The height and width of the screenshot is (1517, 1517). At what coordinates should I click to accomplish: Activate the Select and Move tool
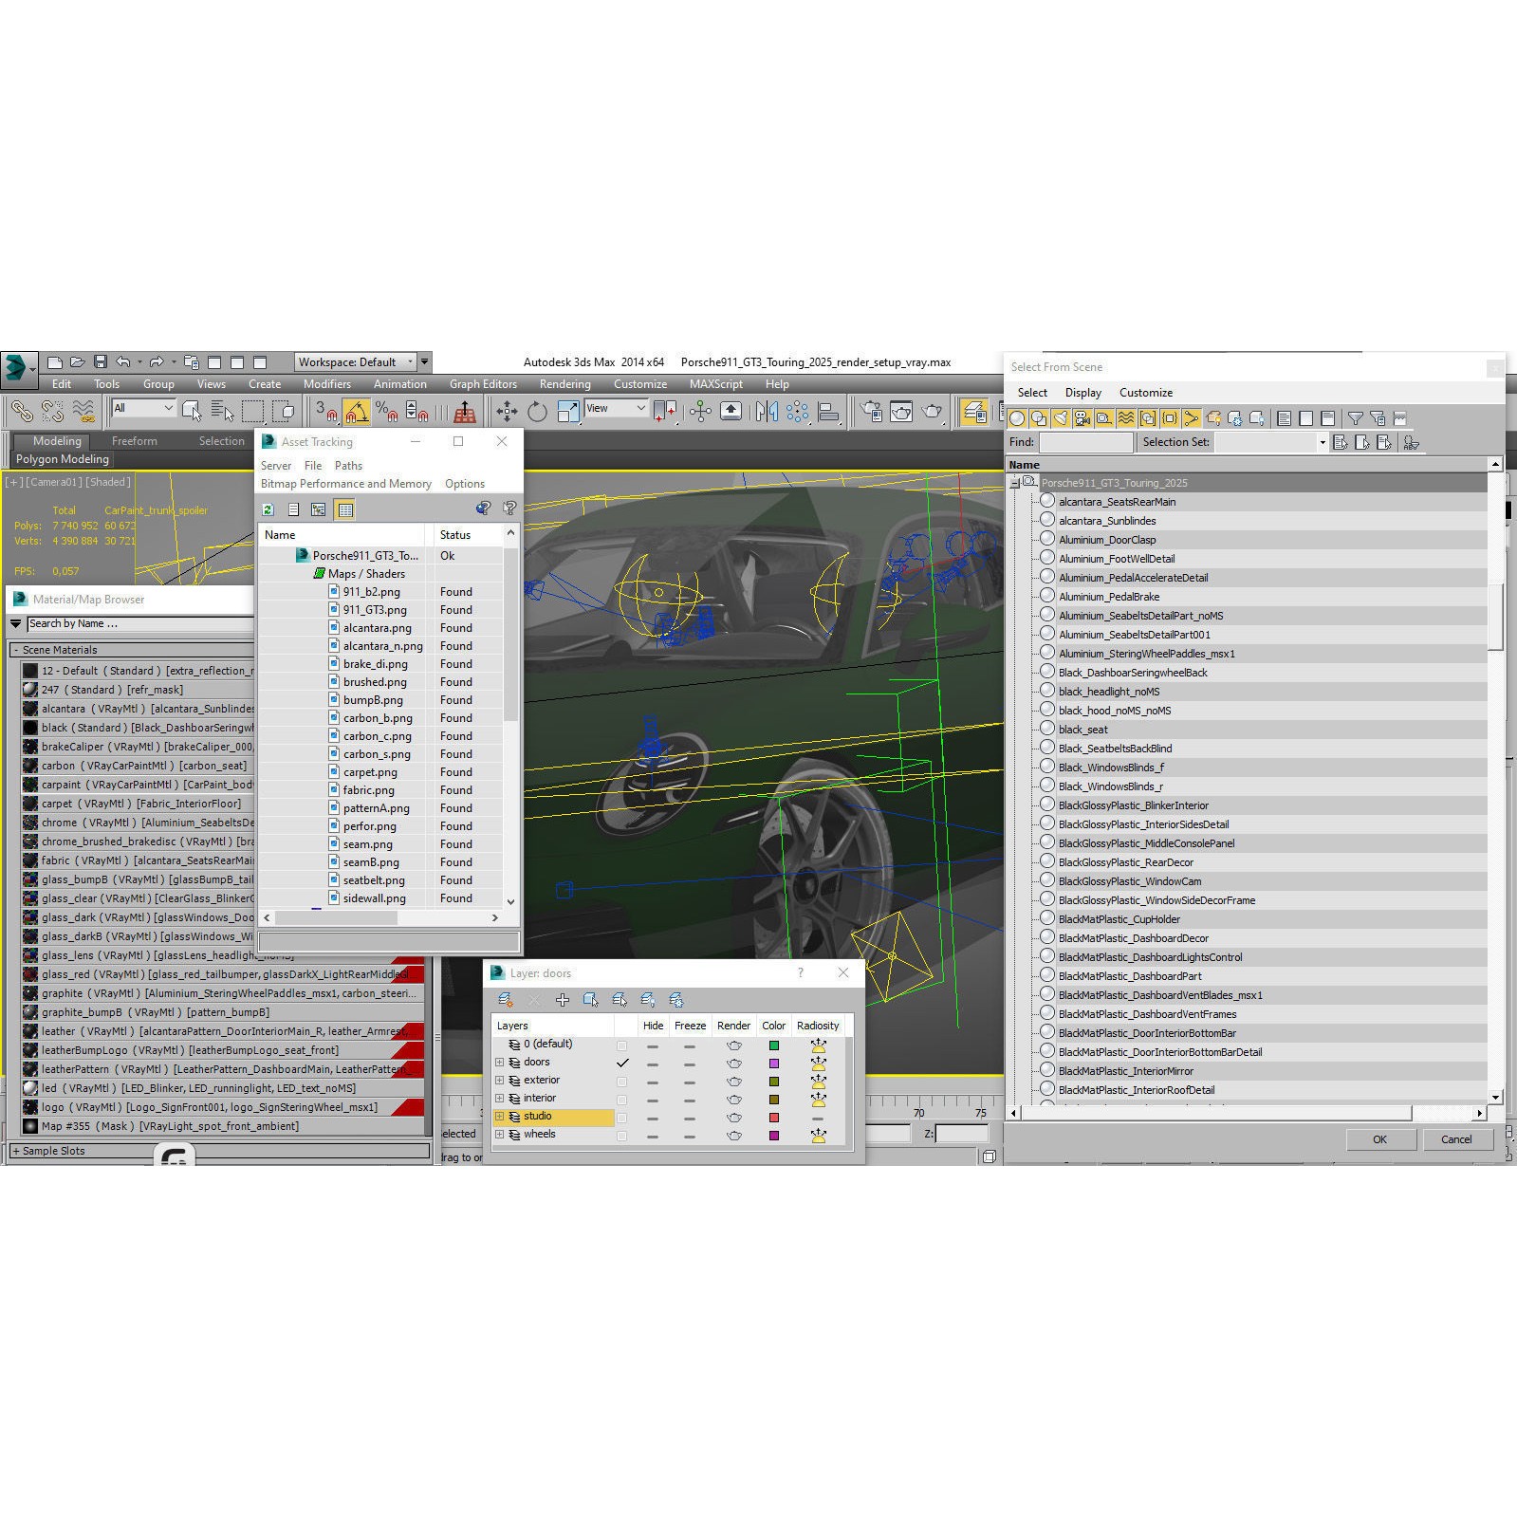[x=507, y=411]
